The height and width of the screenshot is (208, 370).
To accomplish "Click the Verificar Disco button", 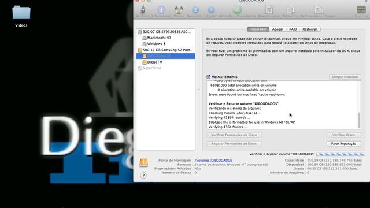I will 343,135.
